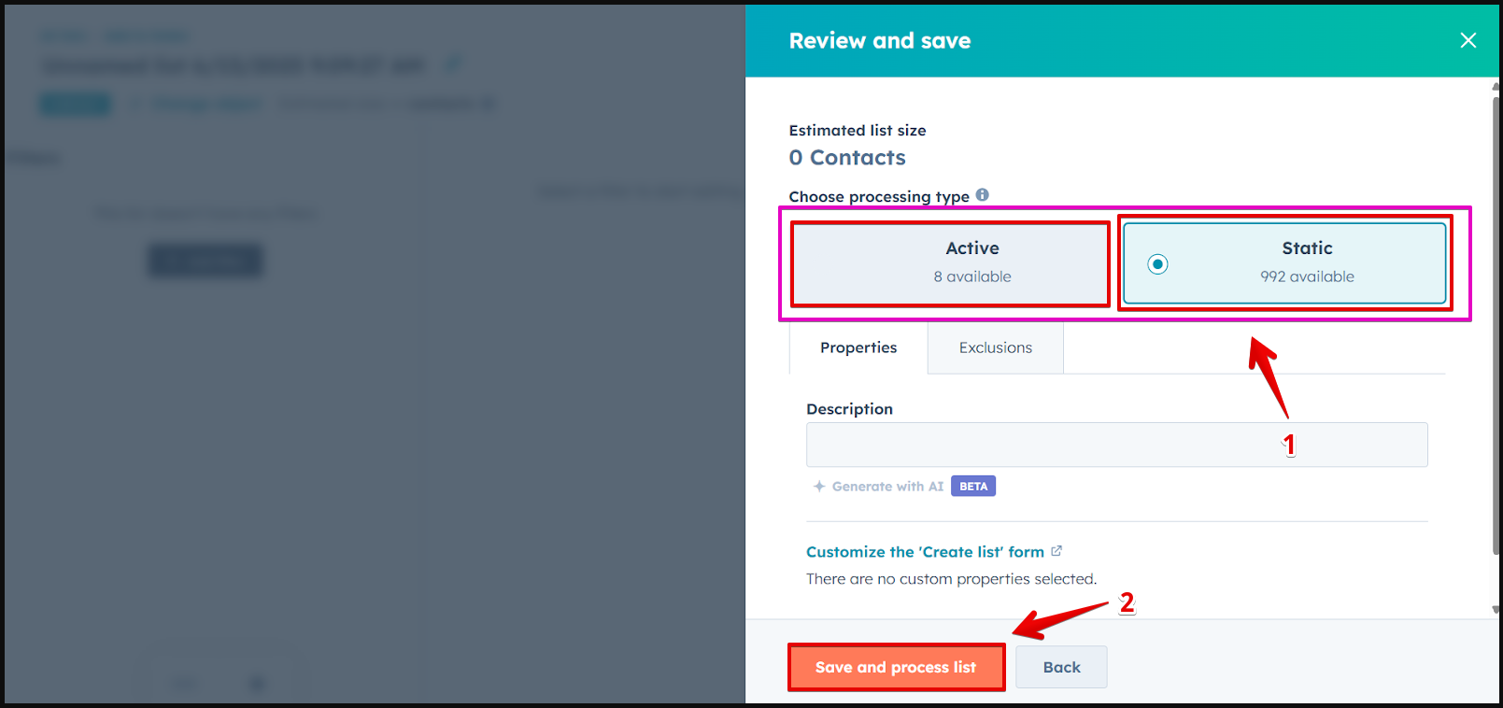Click blurred pencil edit icon beside list title
The height and width of the screenshot is (708, 1503).
(x=452, y=64)
